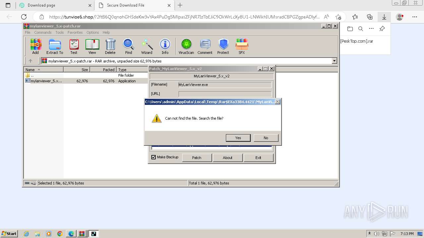Open Edge Settings and more menu

pyautogui.click(x=415, y=17)
